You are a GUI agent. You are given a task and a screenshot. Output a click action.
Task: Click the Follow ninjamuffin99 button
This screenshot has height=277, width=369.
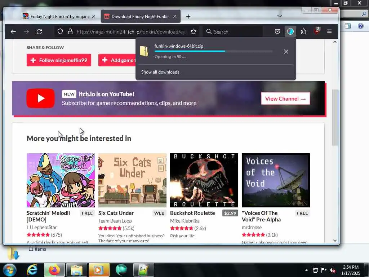point(59,60)
